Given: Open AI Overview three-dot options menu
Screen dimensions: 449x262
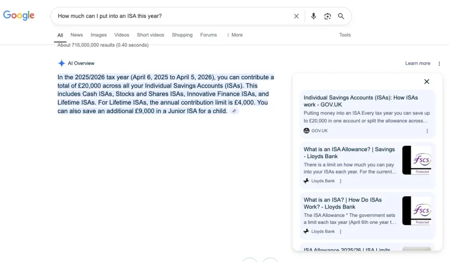Looking at the screenshot, I should (439, 64).
